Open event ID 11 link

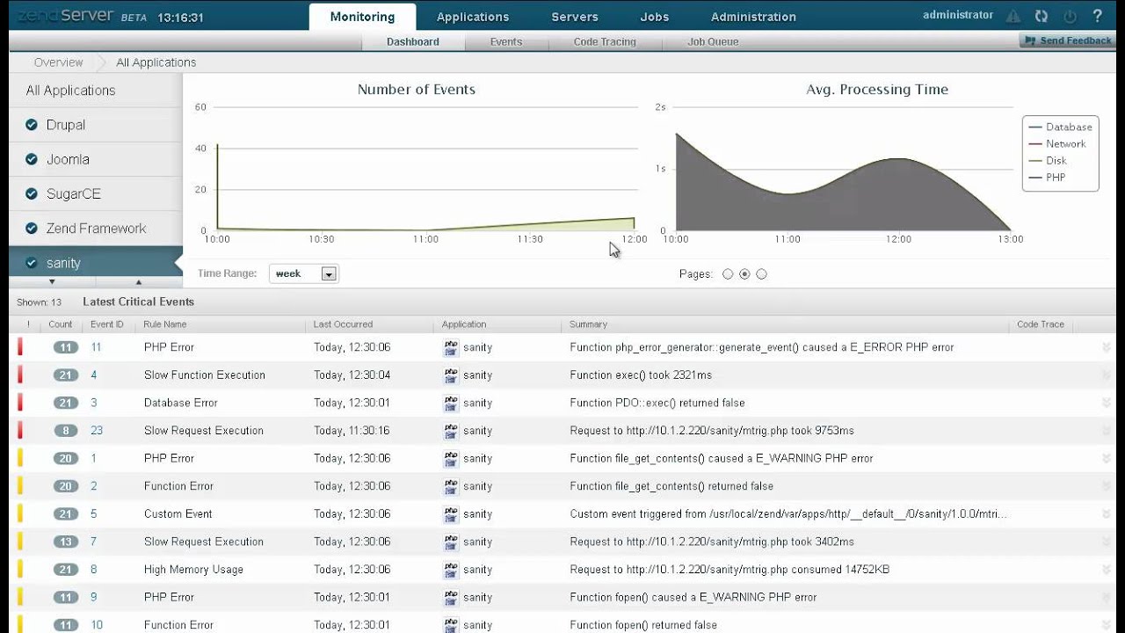[x=96, y=347]
